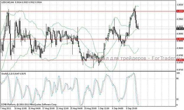Select the red horizontal line at 0.9864

click(x=88, y=39)
